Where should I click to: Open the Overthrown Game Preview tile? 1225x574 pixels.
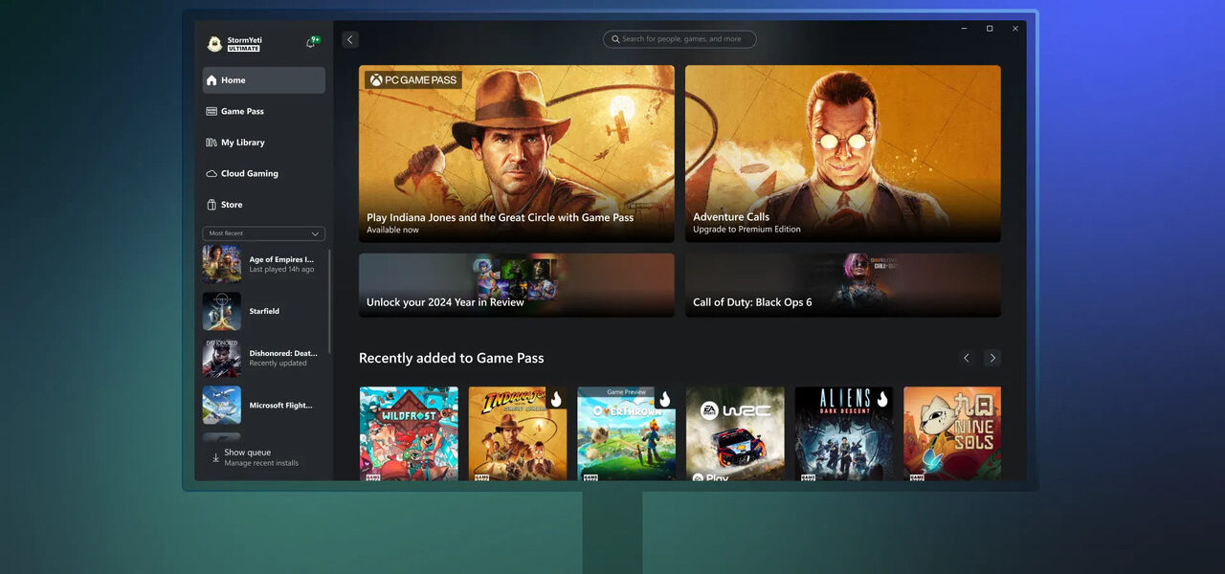(627, 433)
